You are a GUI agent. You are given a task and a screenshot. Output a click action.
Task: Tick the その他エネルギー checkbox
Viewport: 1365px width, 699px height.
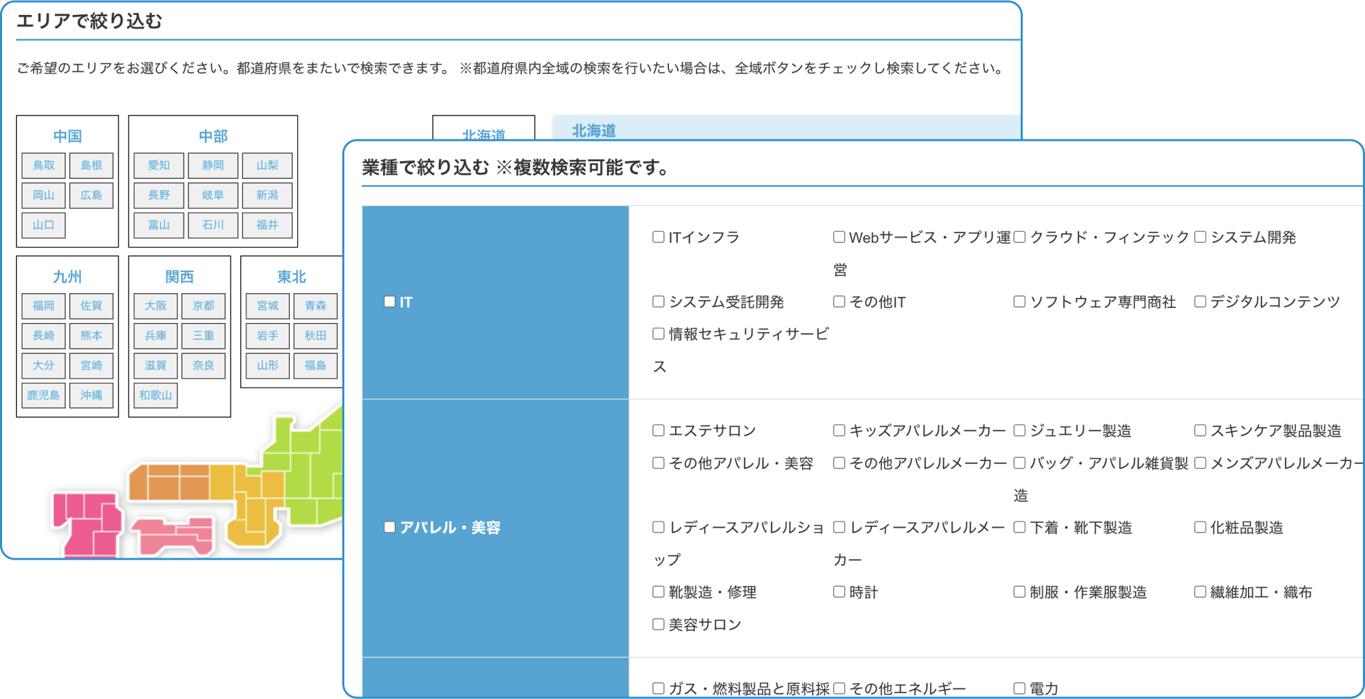(839, 688)
